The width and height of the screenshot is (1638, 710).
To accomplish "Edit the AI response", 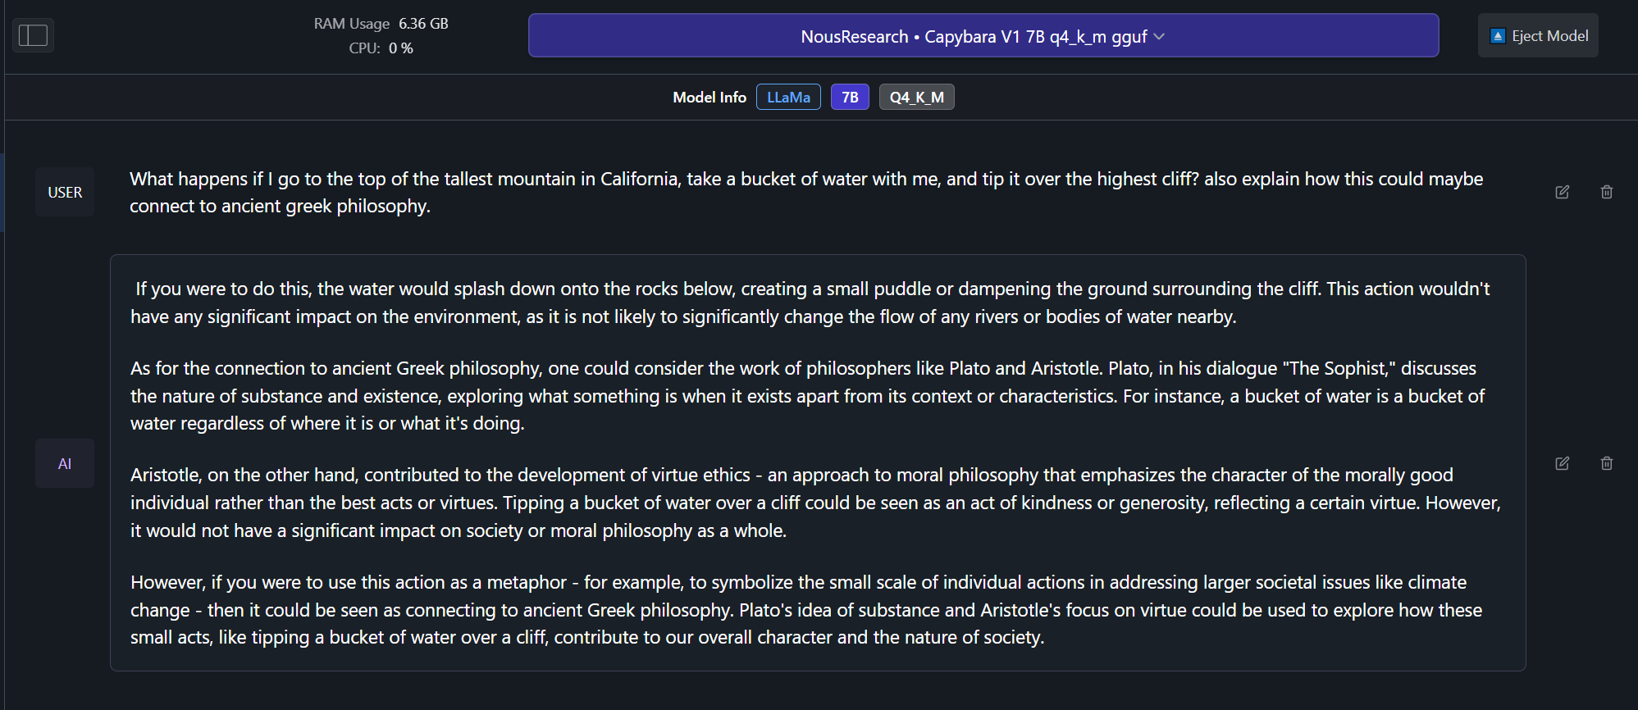I will 1563,463.
